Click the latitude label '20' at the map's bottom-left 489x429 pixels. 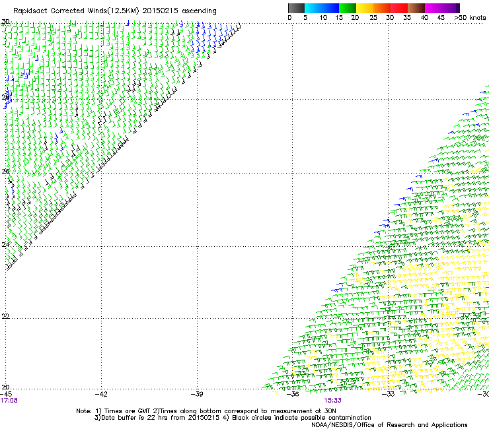click(x=5, y=387)
